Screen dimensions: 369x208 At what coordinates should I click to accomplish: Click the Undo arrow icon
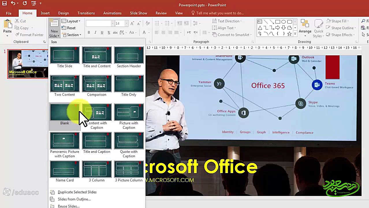[13, 3]
